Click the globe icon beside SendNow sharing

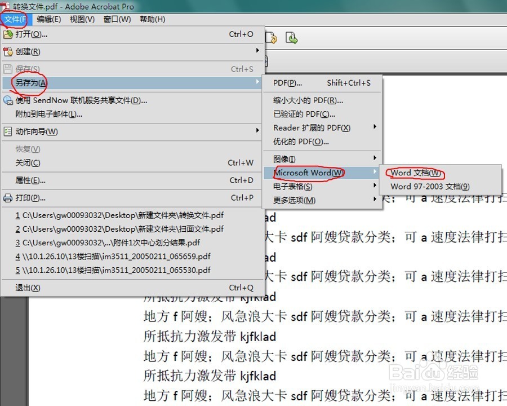coord(8,100)
